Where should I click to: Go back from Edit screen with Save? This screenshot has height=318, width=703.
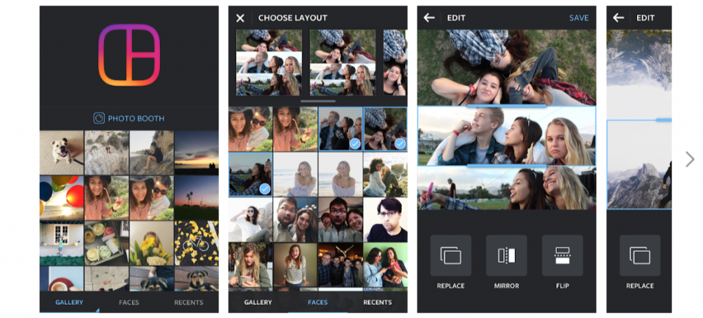(429, 18)
